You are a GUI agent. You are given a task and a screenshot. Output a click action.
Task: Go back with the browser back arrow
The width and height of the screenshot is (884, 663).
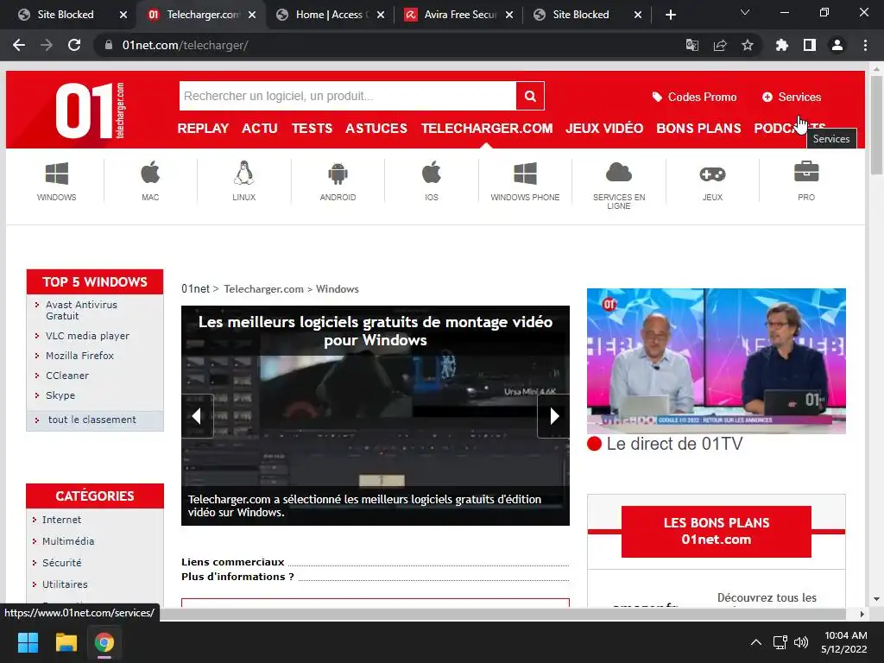pyautogui.click(x=19, y=45)
